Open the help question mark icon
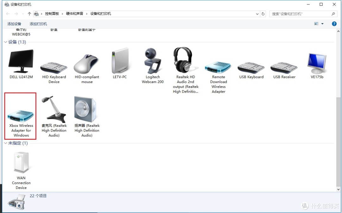 (334, 24)
